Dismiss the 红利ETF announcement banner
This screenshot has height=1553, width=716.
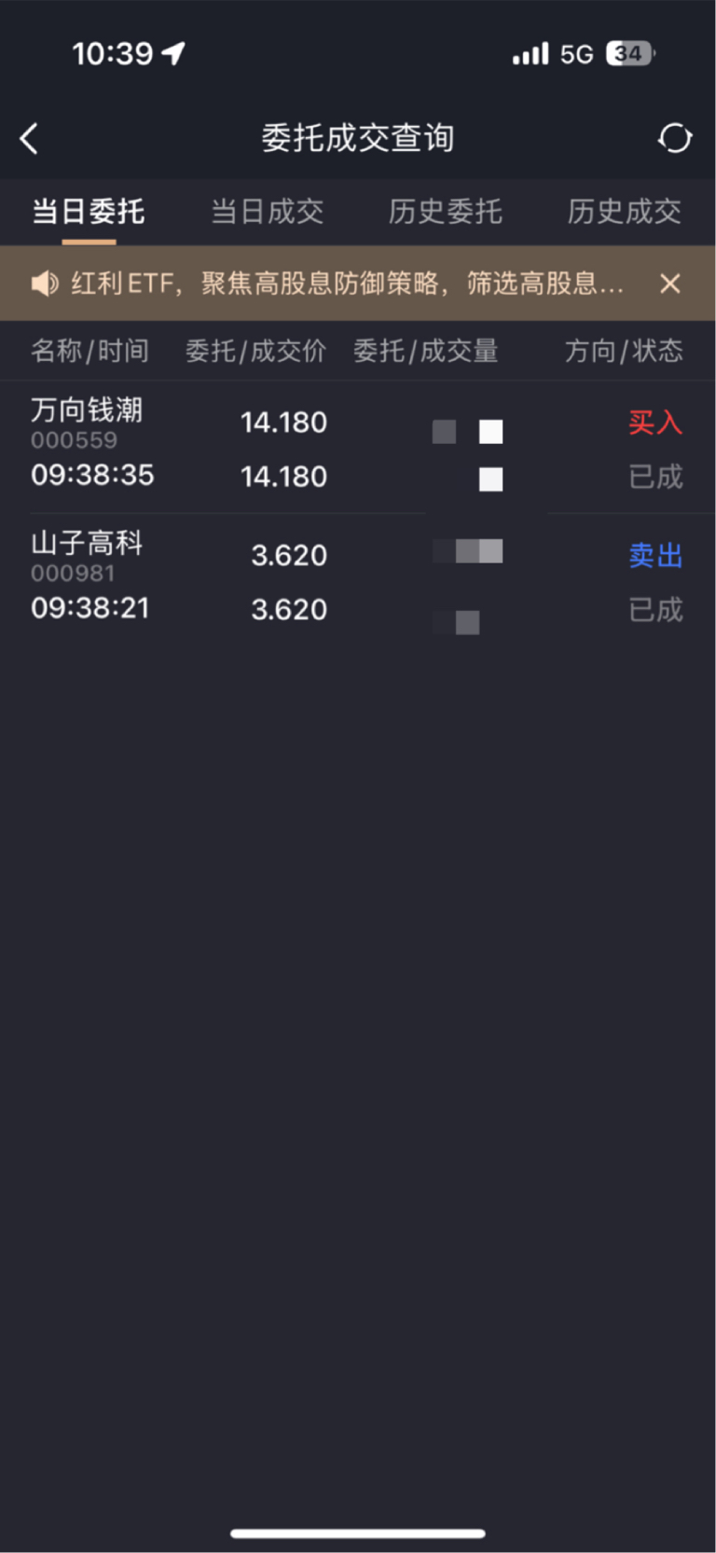669,284
